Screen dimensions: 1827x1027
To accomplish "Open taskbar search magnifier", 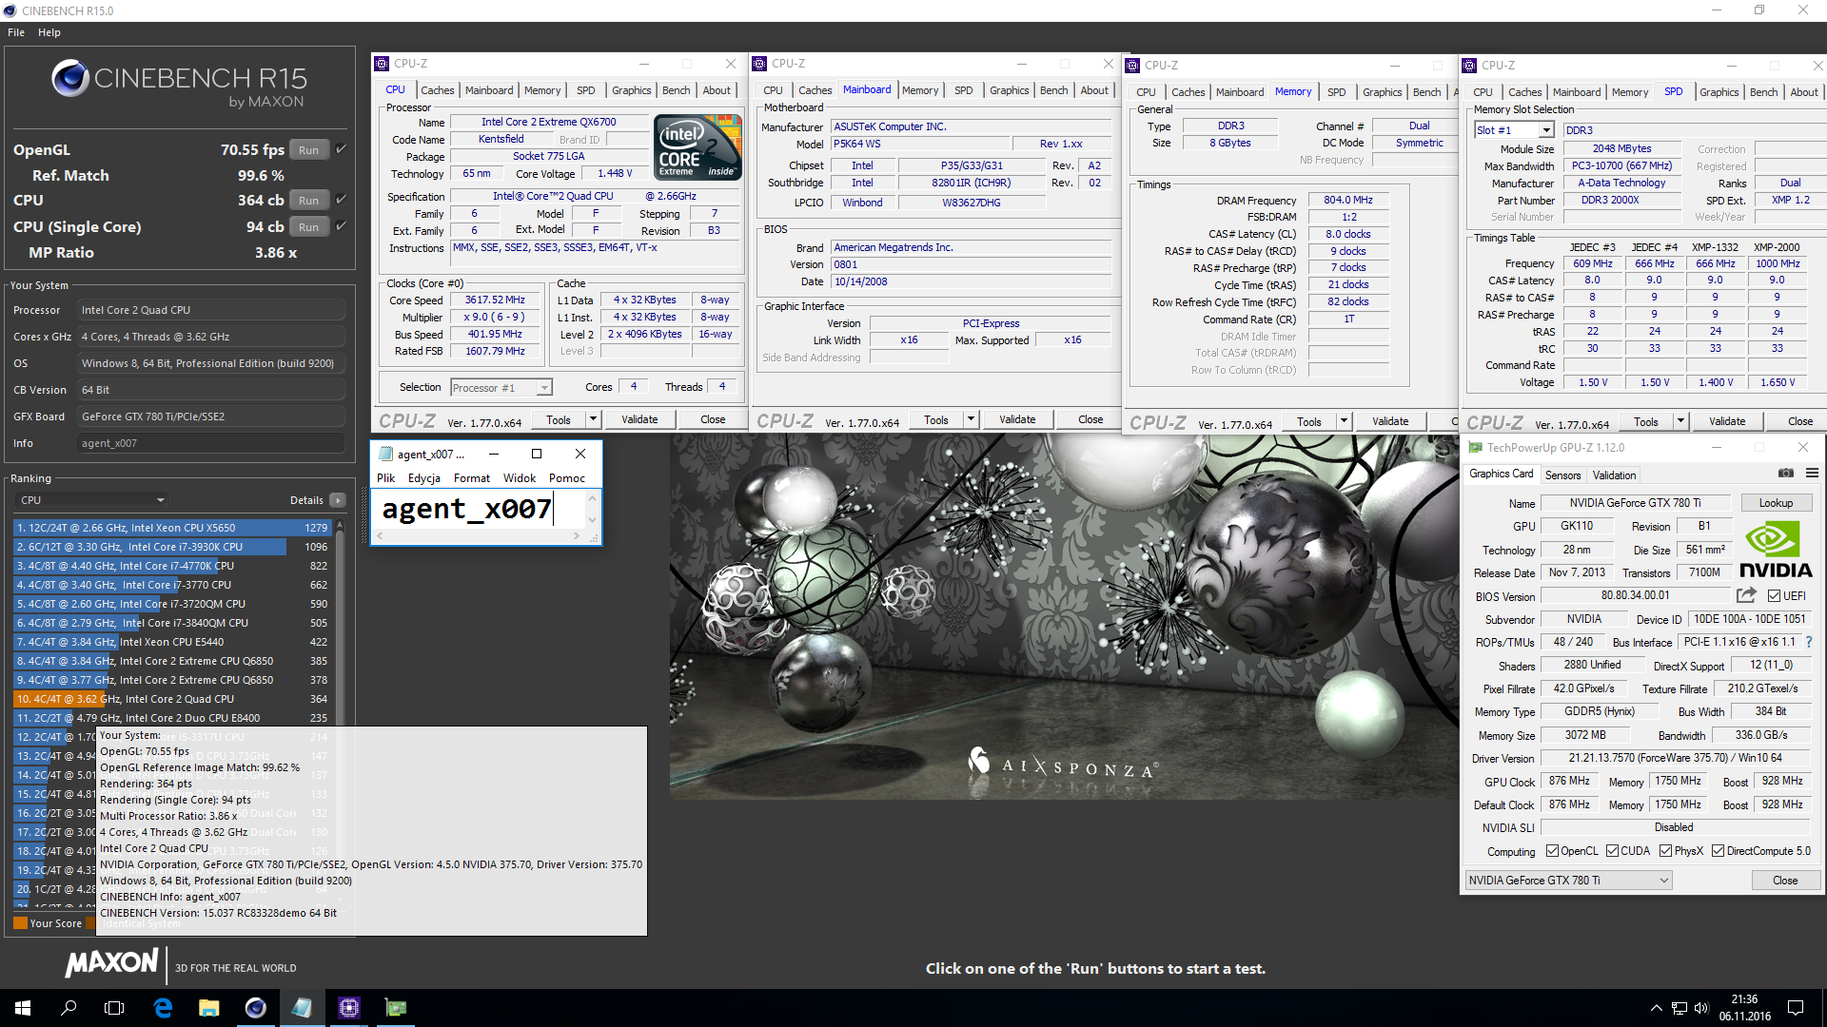I will point(69,1008).
